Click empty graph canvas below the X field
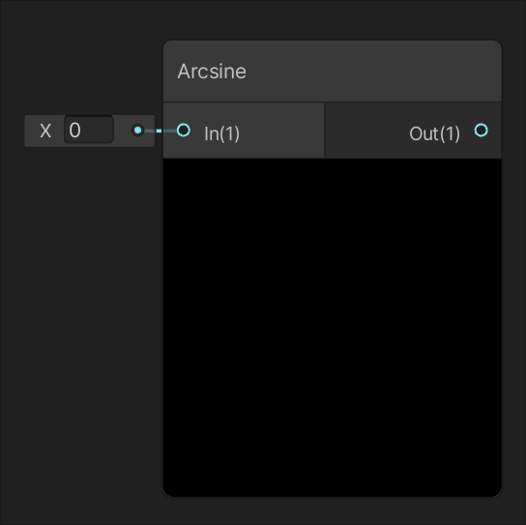The height and width of the screenshot is (525, 526). click(x=80, y=302)
